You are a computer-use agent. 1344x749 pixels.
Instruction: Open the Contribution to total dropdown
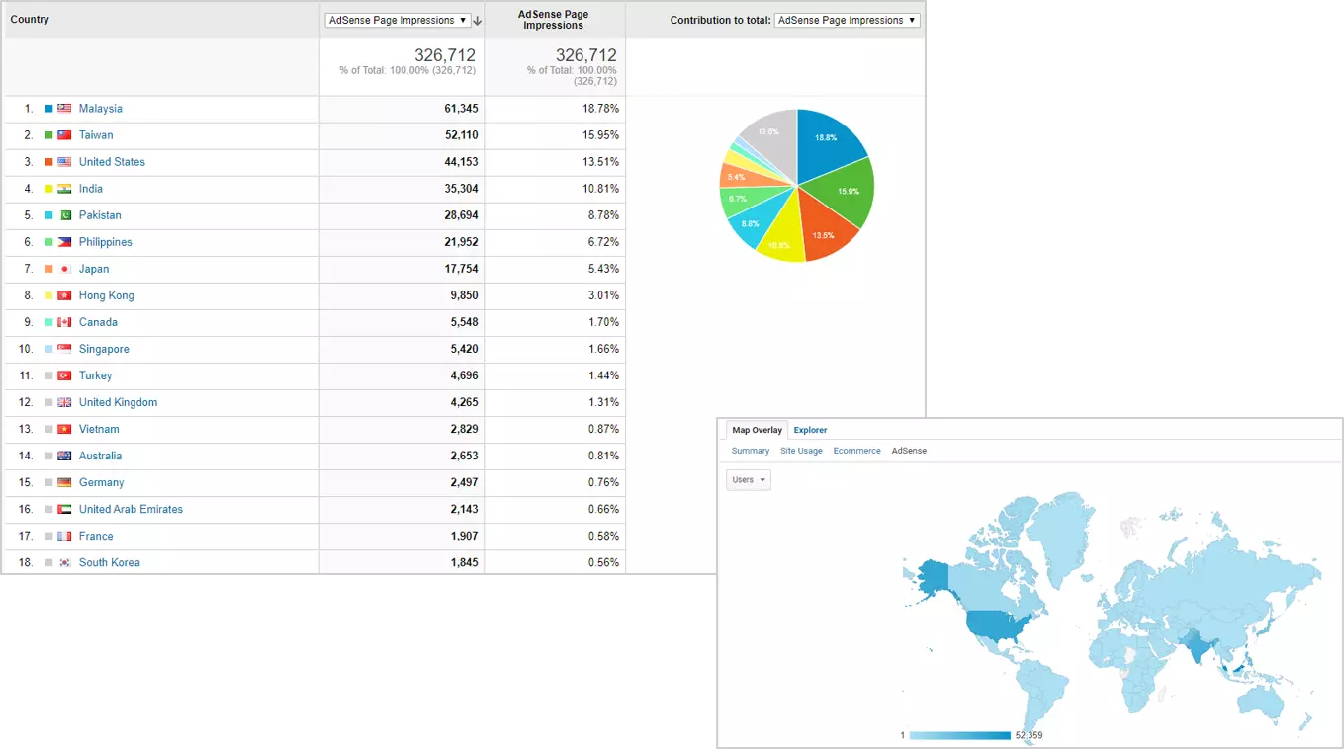click(847, 20)
